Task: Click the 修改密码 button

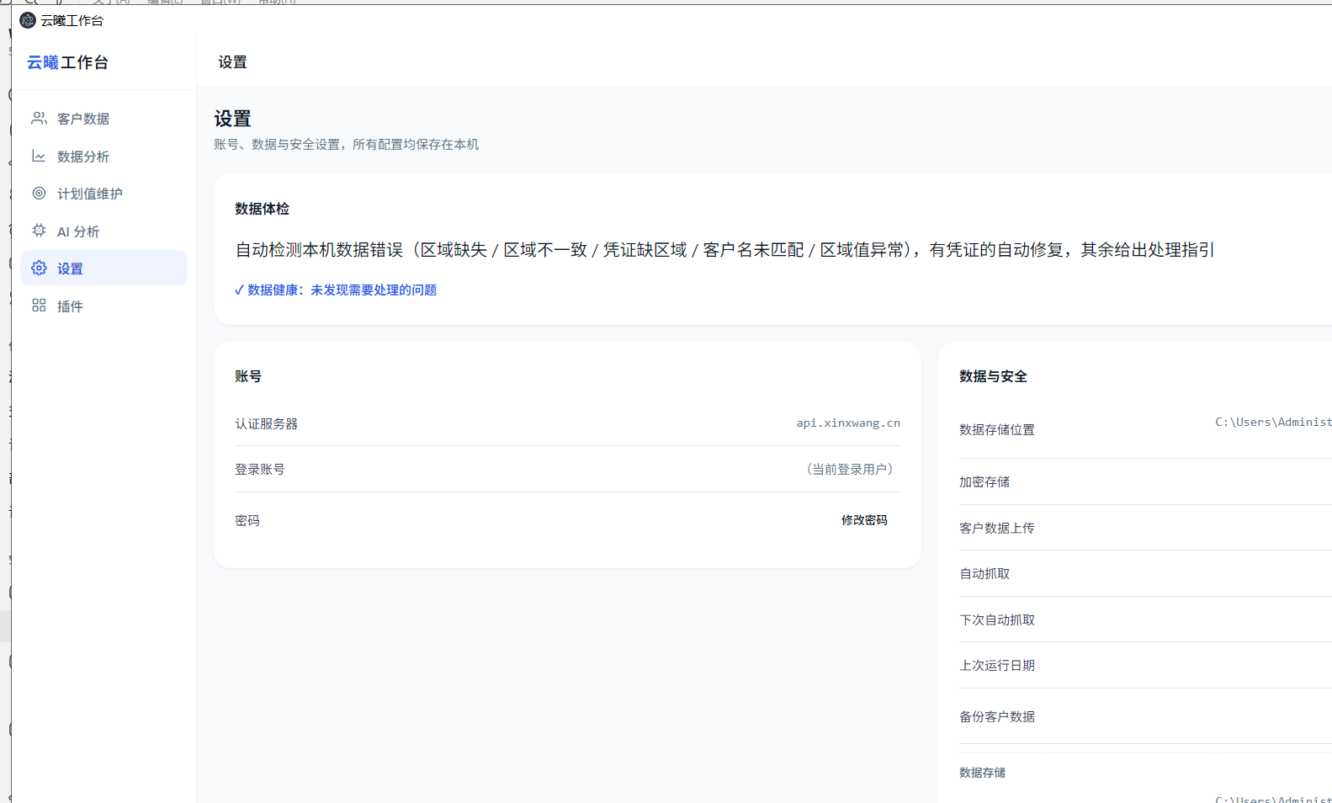Action: 864,520
